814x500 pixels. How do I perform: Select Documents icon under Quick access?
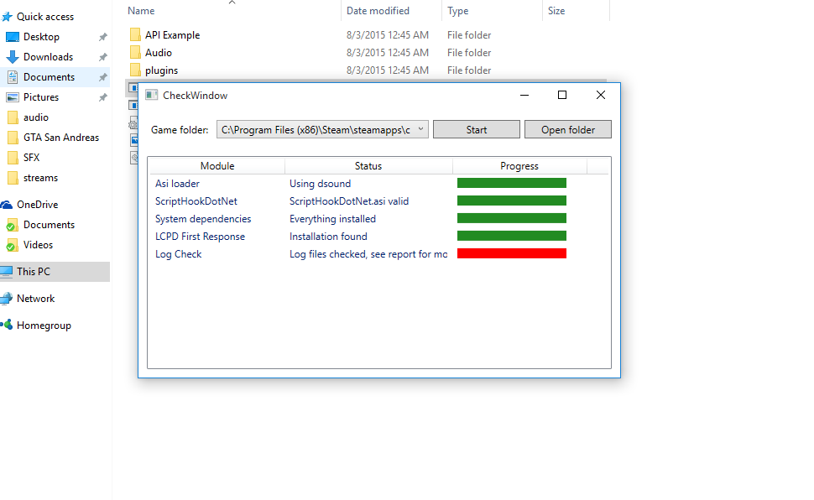click(x=13, y=77)
